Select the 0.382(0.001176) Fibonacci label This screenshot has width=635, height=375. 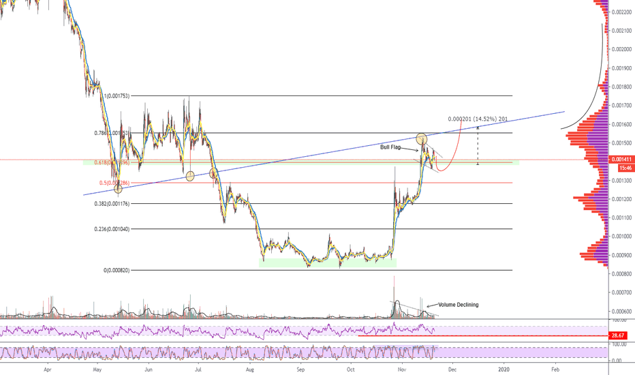(x=112, y=204)
